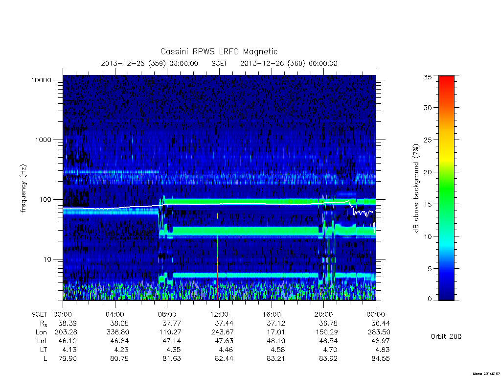Screen dimensions: 501x376
Task: Click the Lat value 47.63
Action: tap(224, 341)
